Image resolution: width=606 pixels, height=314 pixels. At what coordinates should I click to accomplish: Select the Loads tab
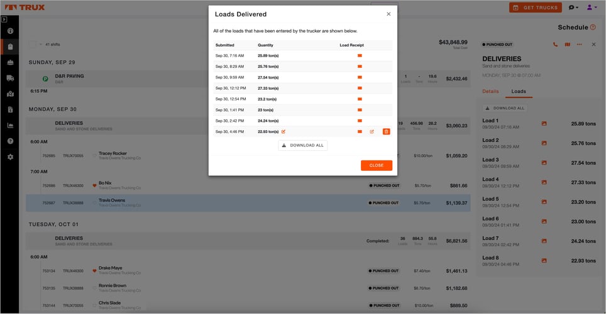tap(519, 91)
